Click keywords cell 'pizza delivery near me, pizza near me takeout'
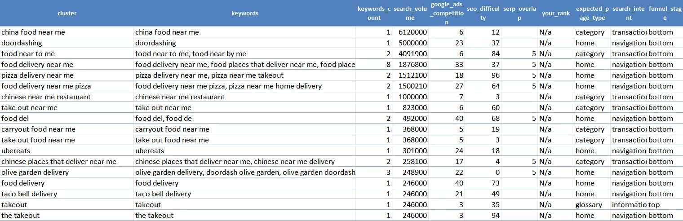The image size is (683, 221). pyautogui.click(x=245, y=75)
